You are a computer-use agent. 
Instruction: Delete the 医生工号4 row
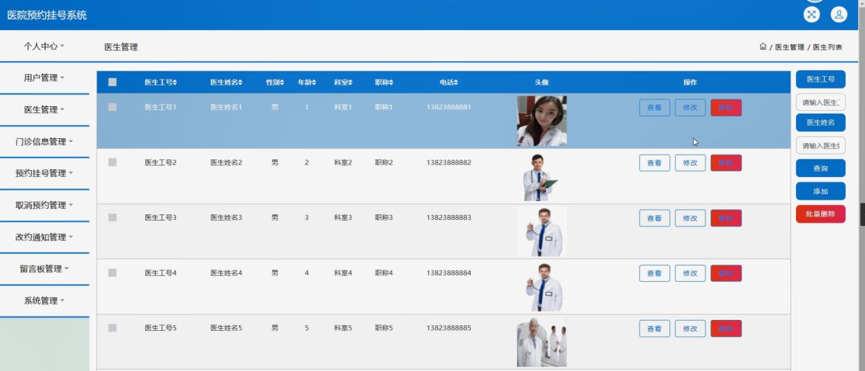(726, 273)
